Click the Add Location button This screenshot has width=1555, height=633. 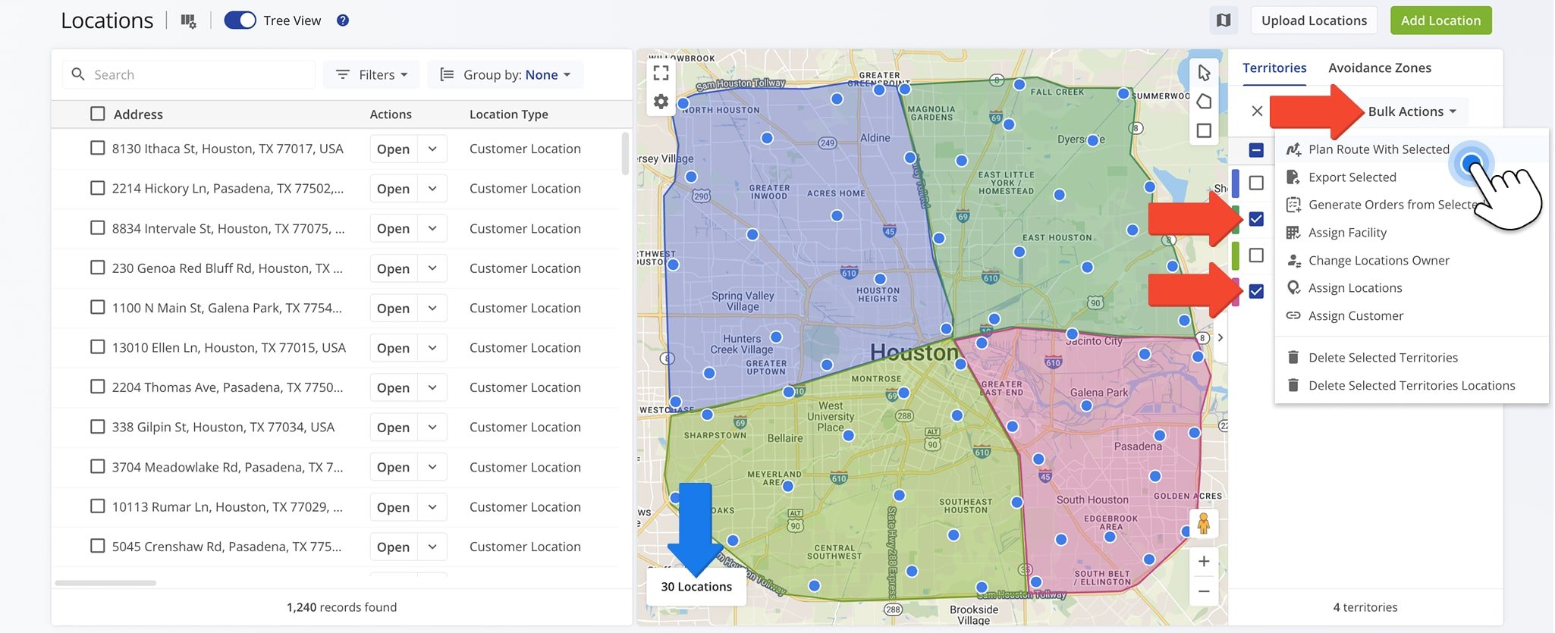pos(1440,20)
